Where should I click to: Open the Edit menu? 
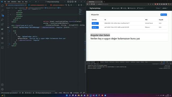(9, 2)
